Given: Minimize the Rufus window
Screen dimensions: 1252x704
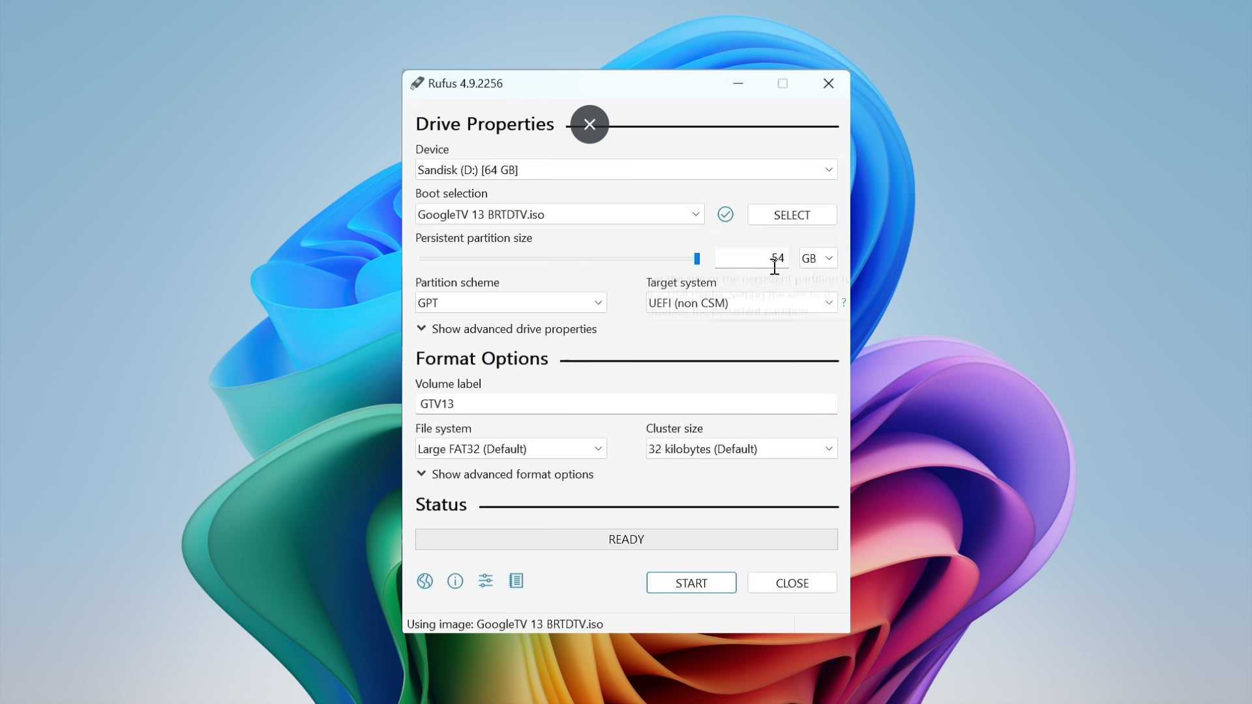Looking at the screenshot, I should point(738,83).
